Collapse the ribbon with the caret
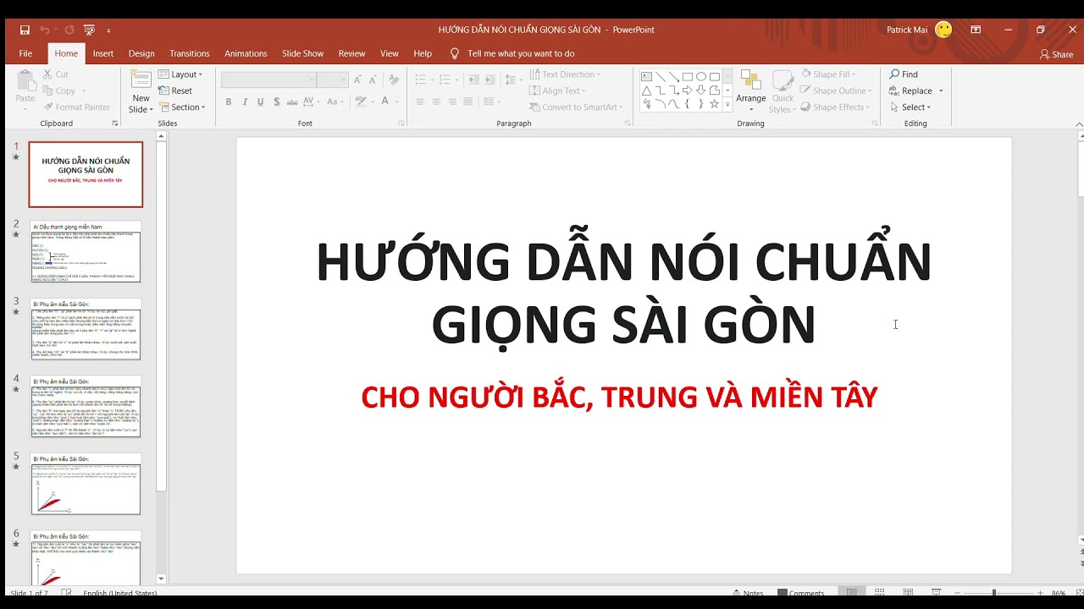 click(1079, 124)
